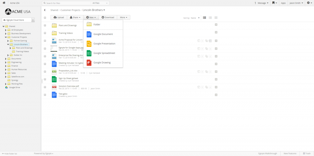Select the Google Drive icon in sidebar
Image resolution: width=314 pixels, height=156 pixels.
(6, 87)
